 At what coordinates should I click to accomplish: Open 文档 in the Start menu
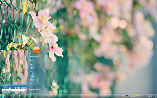pyautogui.click(x=31, y=60)
